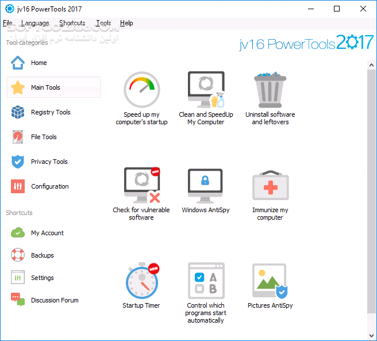This screenshot has height=341, width=377.
Task: Minimize the jv16 PowerTools window
Action: point(311,9)
